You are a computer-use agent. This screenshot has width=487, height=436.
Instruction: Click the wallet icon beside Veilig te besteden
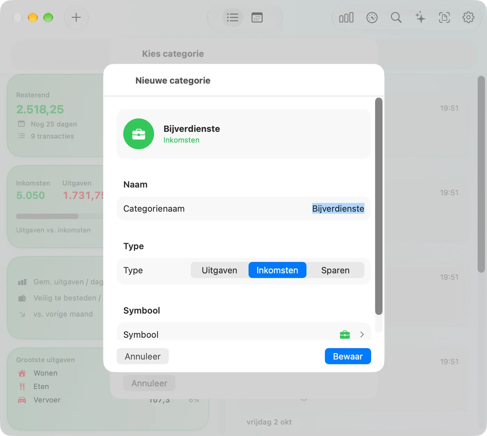22,298
